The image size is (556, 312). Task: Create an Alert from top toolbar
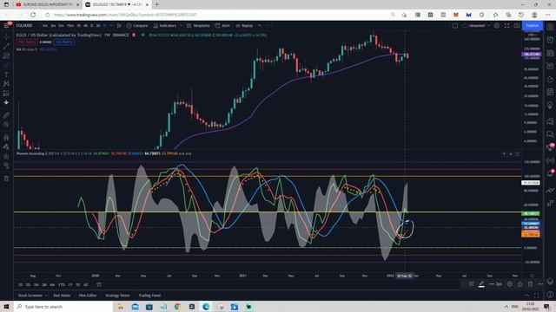click(222, 26)
